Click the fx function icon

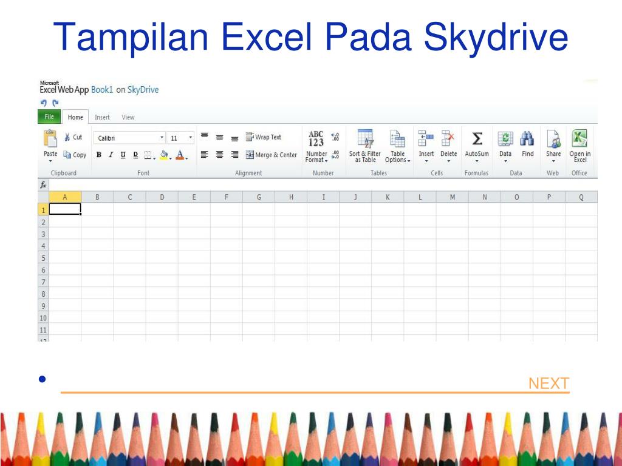pos(43,184)
